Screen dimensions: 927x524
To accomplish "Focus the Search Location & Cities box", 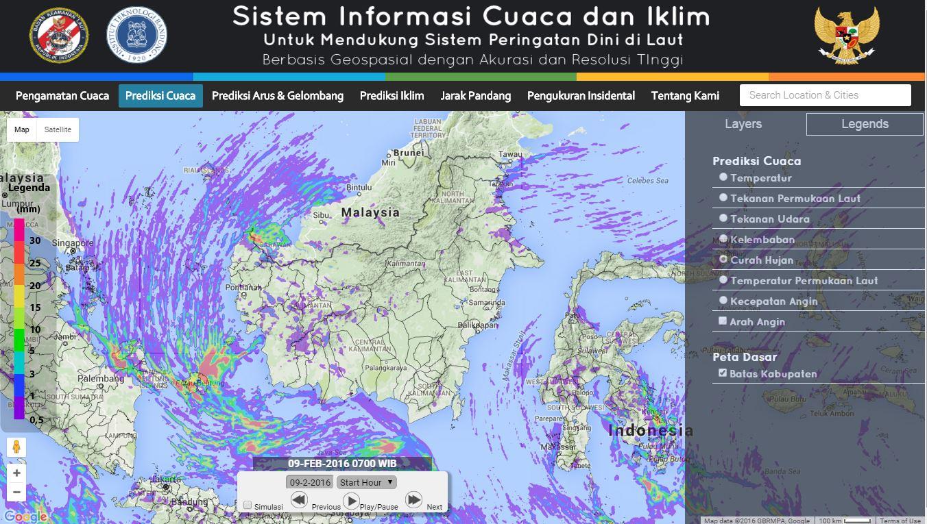I will click(x=826, y=95).
